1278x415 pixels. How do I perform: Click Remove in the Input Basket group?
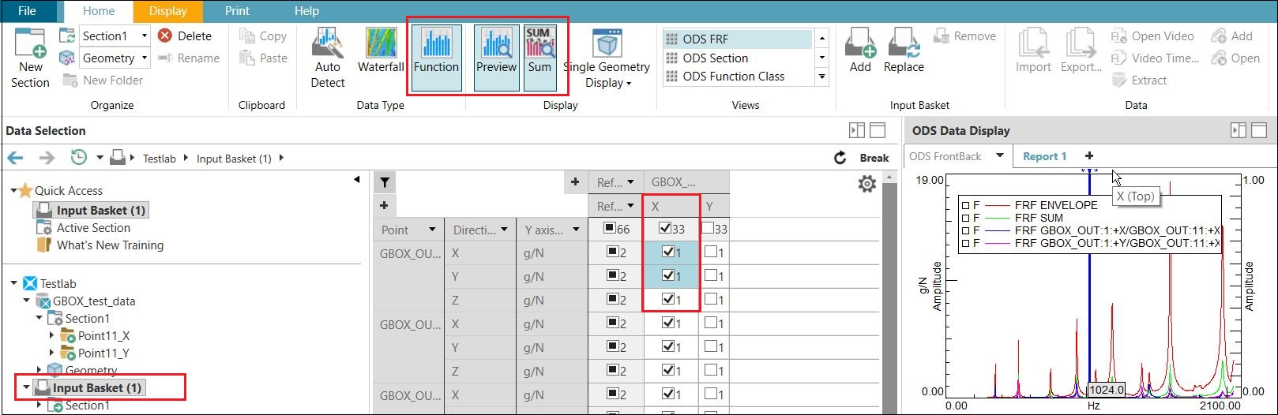[x=964, y=36]
